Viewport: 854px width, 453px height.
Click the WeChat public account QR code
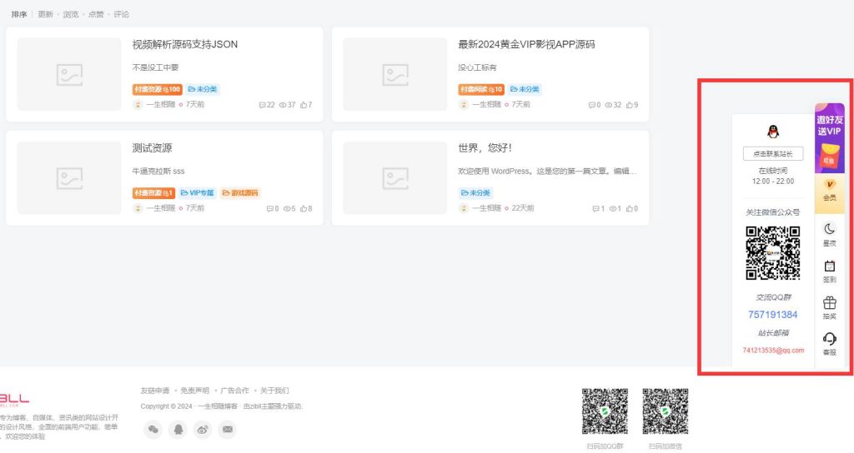point(773,253)
